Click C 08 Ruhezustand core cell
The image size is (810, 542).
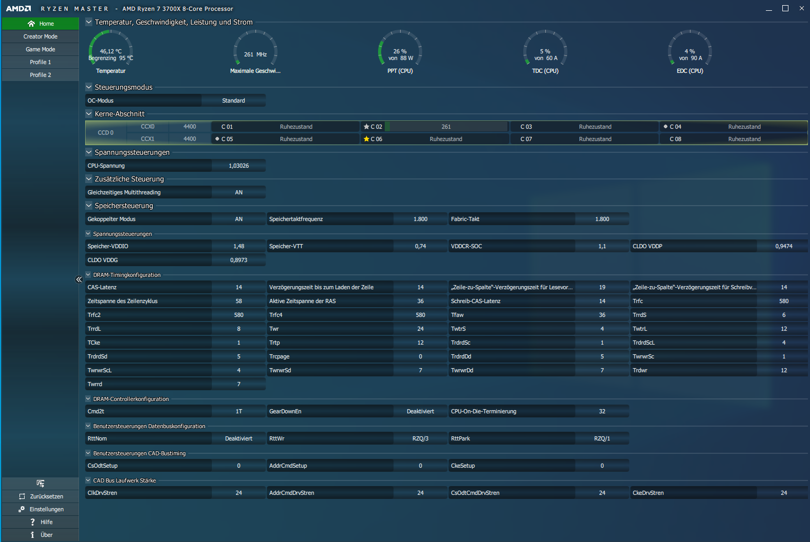pos(734,139)
